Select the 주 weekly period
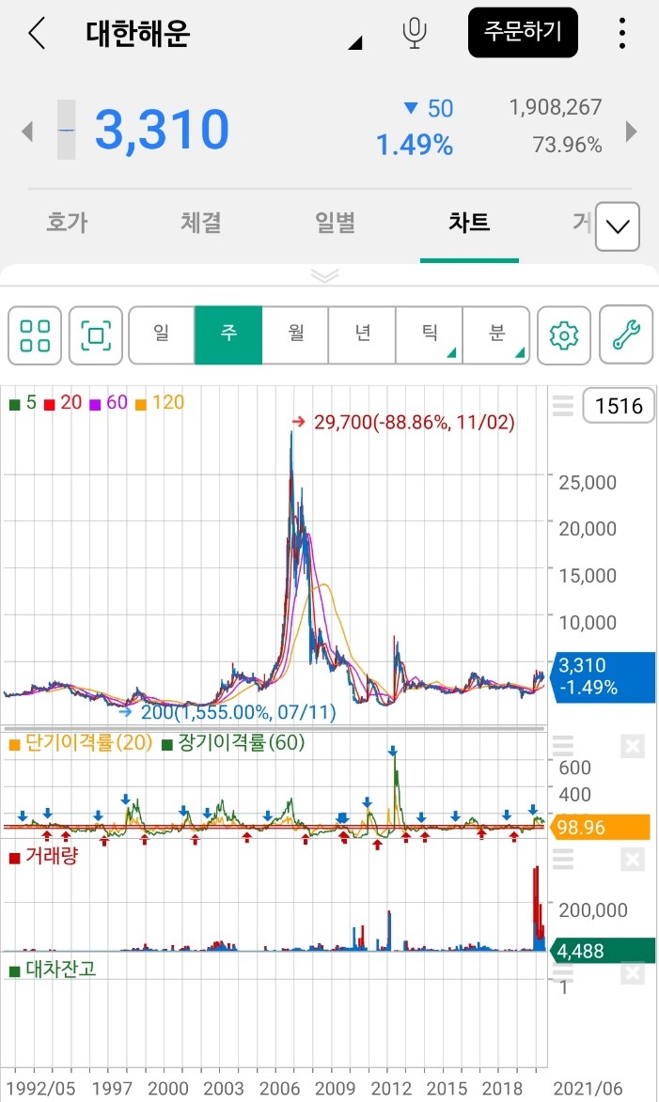Viewport: 659px width, 1102px height. point(228,335)
